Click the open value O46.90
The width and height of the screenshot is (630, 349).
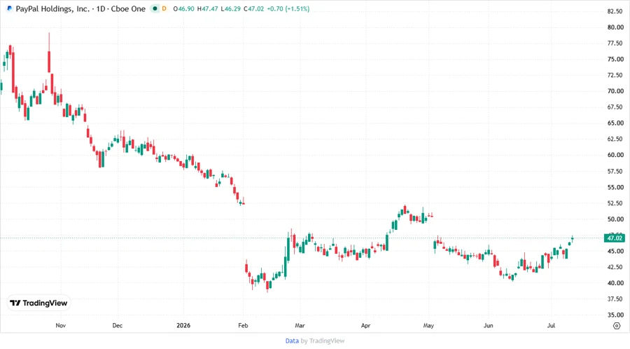(183, 8)
